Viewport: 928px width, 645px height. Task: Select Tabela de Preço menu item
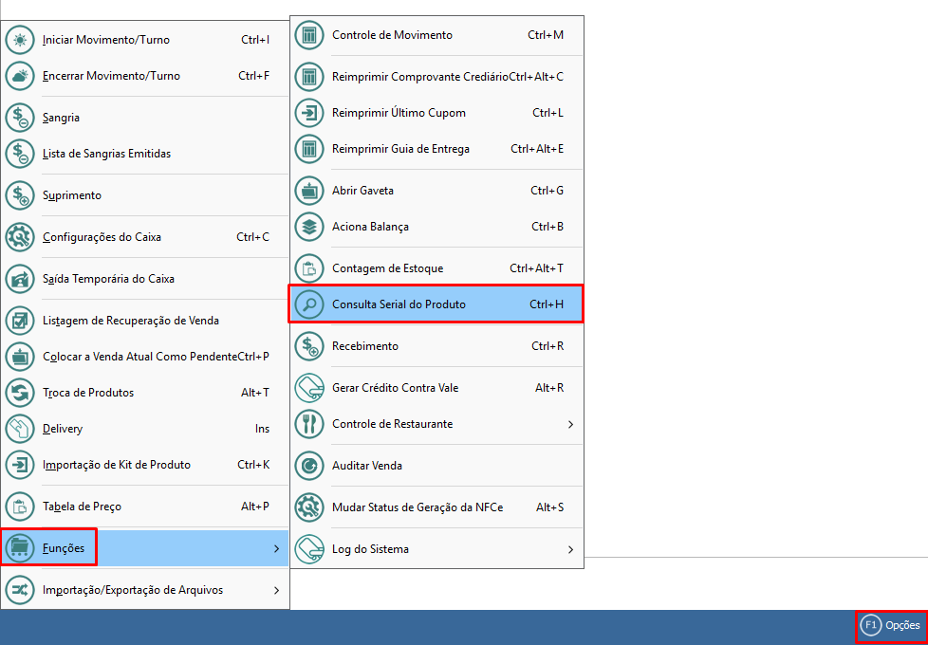[82, 507]
